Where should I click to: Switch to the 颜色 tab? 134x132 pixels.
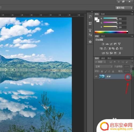pyautogui.click(x=97, y=14)
